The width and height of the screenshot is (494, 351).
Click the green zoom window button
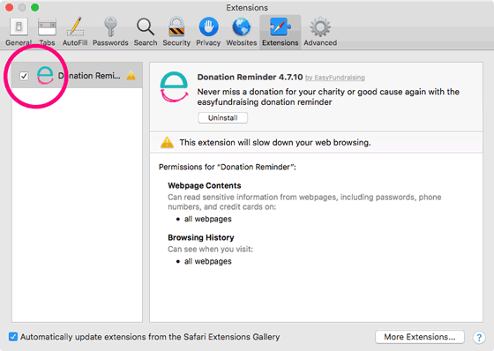click(x=35, y=7)
